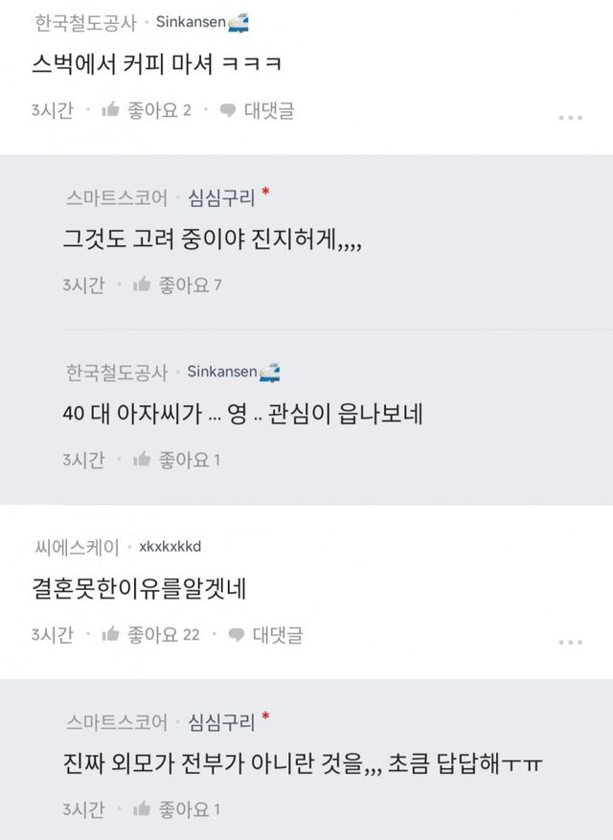Open Sinkansen profile on top comment
The height and width of the screenshot is (840, 613).
click(x=190, y=21)
